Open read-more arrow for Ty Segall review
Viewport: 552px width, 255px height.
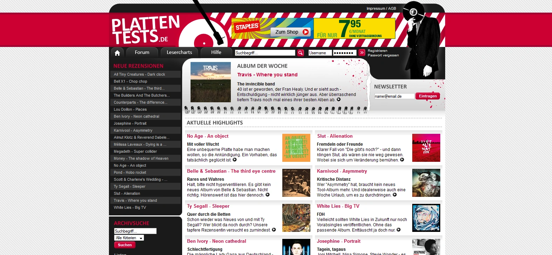[274, 230]
